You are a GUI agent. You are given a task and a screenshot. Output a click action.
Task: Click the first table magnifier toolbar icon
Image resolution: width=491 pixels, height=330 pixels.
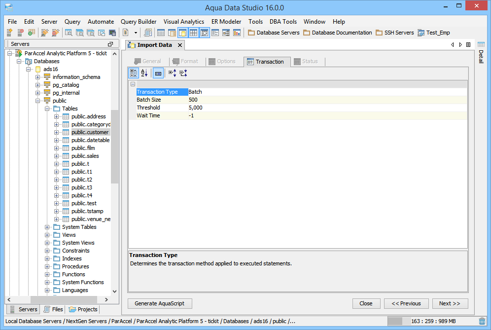pos(68,33)
